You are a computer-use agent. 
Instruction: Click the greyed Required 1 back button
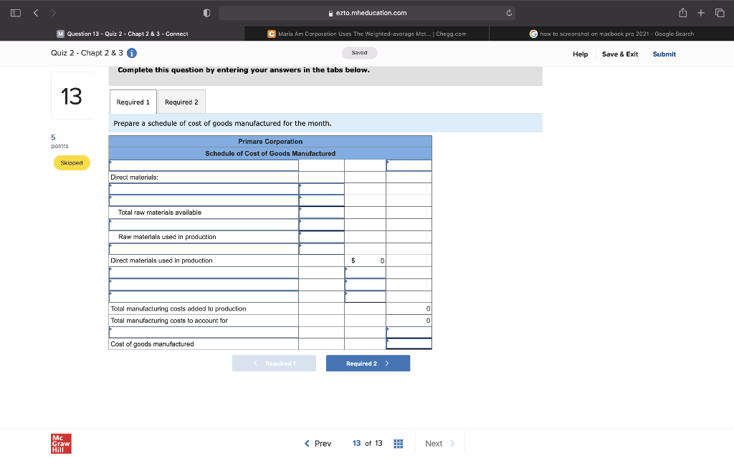tap(274, 364)
